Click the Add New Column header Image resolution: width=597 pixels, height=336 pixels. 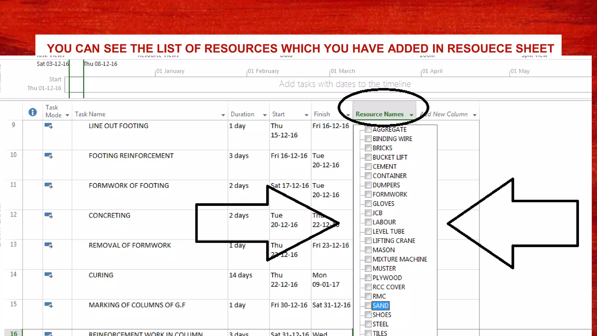pos(448,111)
